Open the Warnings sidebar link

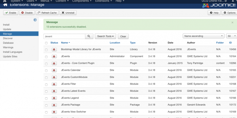click(8, 47)
